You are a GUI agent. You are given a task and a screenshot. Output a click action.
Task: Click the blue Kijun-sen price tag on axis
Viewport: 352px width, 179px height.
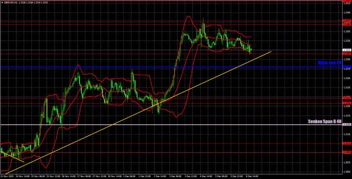coord(347,67)
